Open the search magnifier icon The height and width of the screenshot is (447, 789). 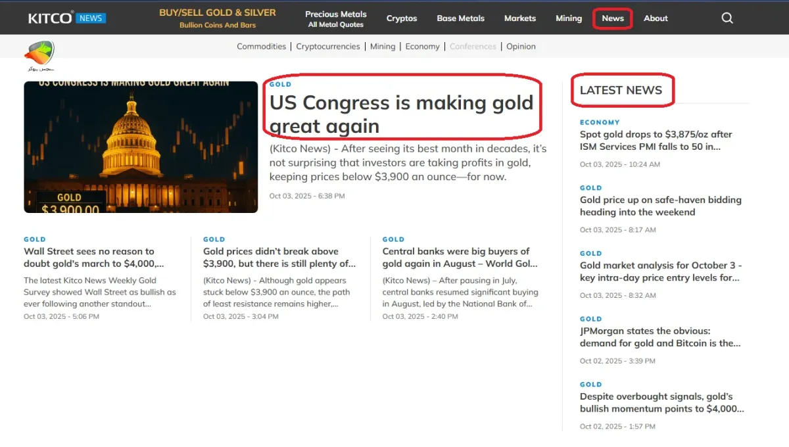(x=727, y=18)
